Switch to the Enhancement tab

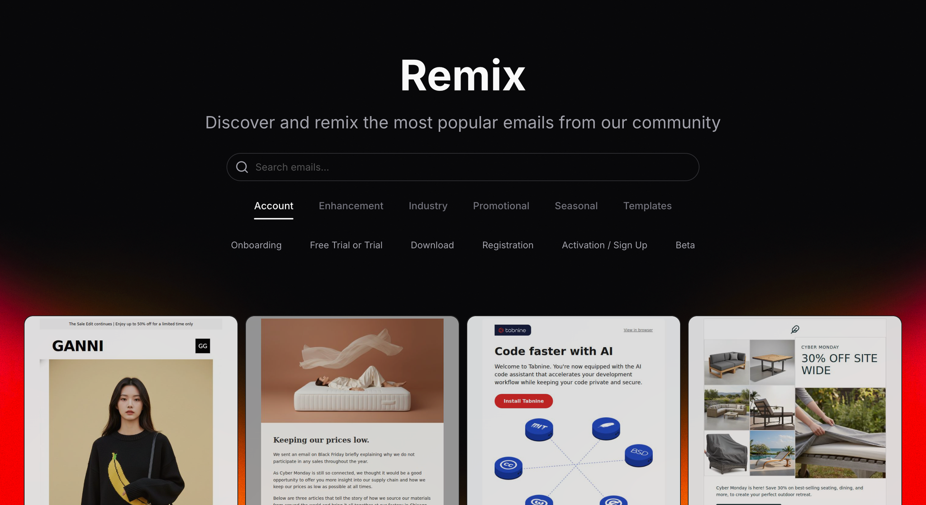coord(351,206)
